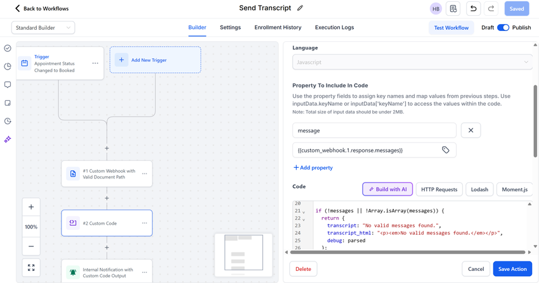Click the message key name input field
Viewport: 539px width, 283px height.
click(374, 130)
